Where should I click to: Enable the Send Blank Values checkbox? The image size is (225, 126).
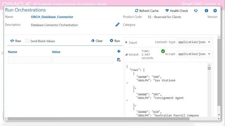point(27,41)
